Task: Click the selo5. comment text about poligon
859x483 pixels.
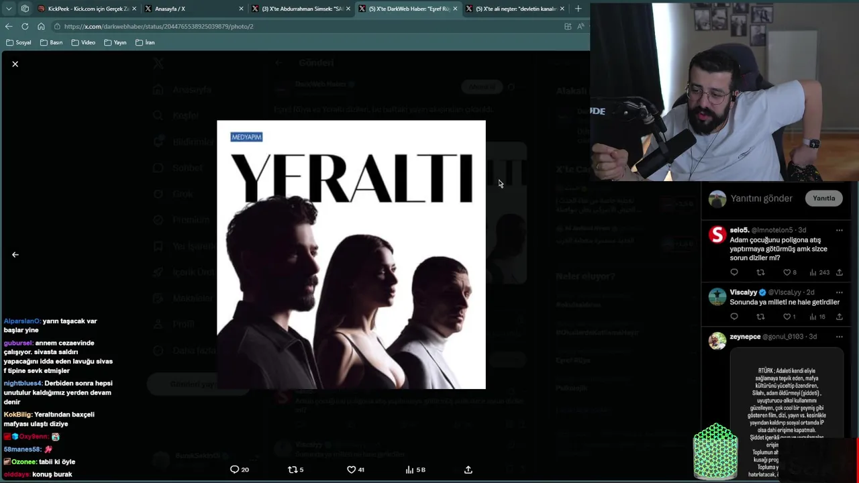Action: (778, 249)
